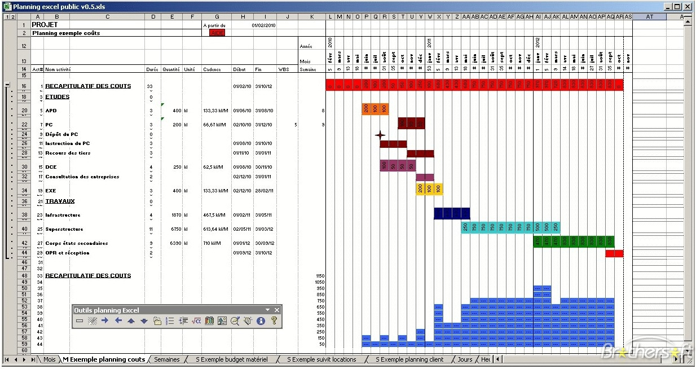Screen dimensions: 696x369
Task: Click the Superstructure quantity 6750 cell
Action: [172, 229]
